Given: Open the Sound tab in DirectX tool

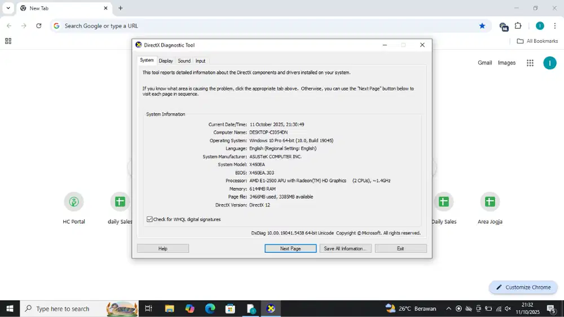Looking at the screenshot, I should click(x=184, y=61).
